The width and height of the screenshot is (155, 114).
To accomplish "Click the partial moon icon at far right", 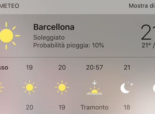I will [x=154, y=88].
